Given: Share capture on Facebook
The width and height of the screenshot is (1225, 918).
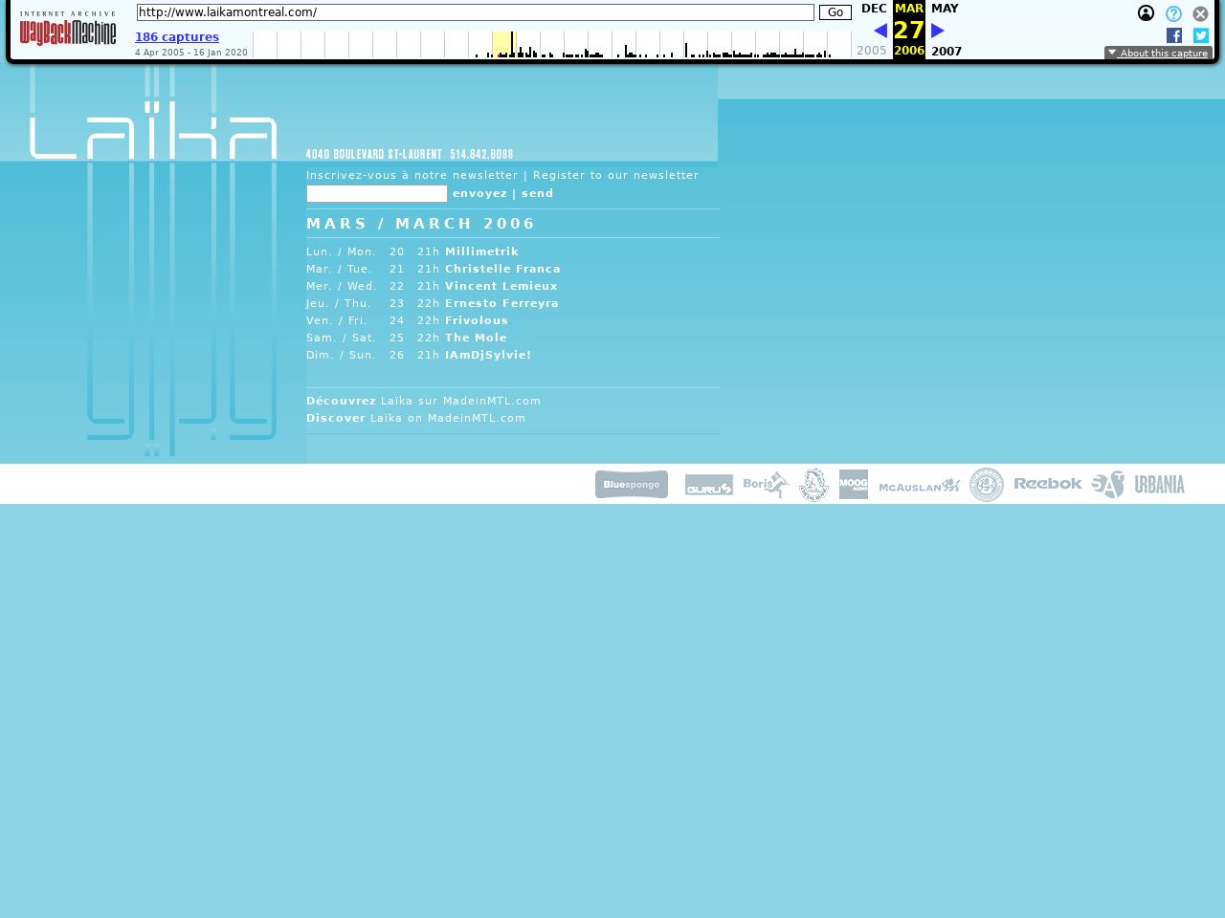Looking at the screenshot, I should point(1174,35).
